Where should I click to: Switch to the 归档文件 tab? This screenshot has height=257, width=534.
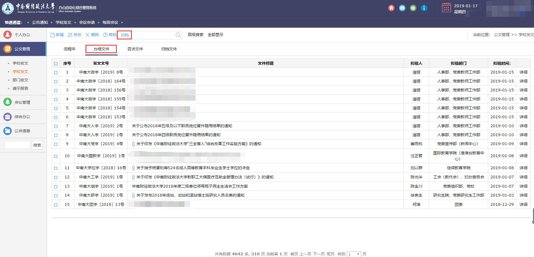169,49
